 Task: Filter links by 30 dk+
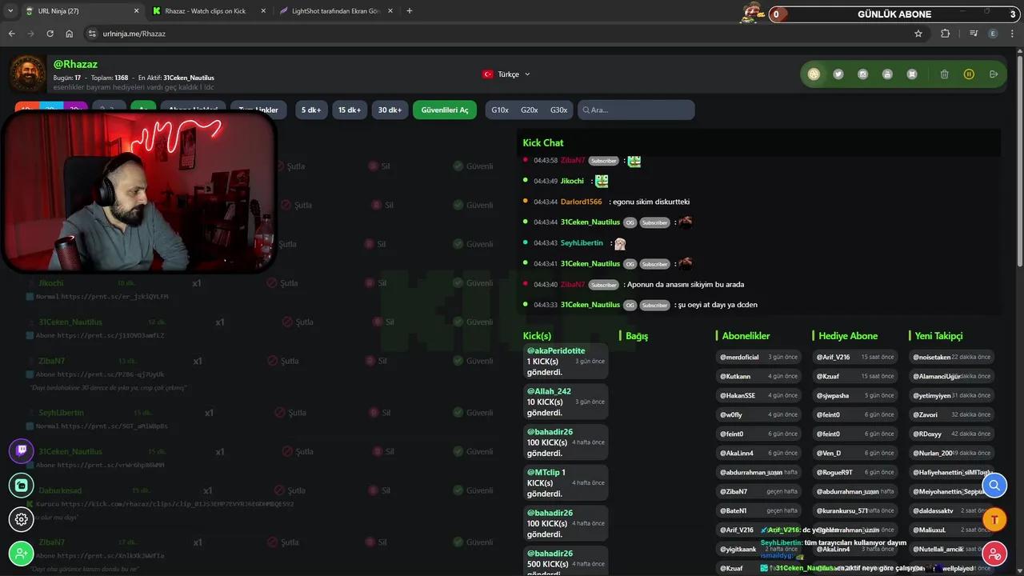[x=390, y=110]
